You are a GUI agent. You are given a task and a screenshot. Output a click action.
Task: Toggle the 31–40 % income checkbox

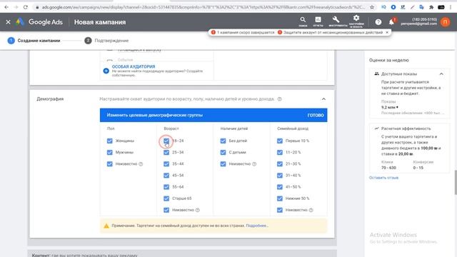(280, 176)
